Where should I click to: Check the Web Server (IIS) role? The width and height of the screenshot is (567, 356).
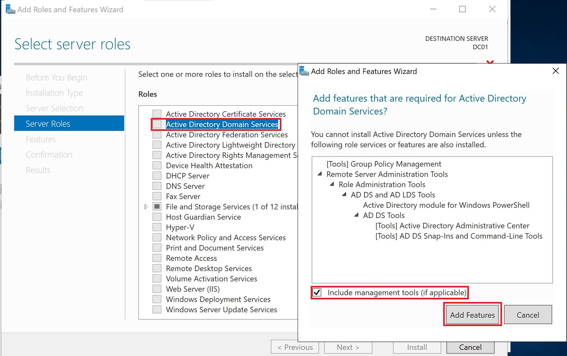tap(157, 289)
